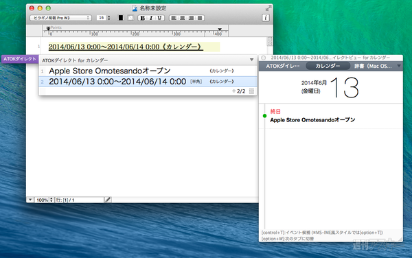412x258 pixels.
Task: Close the direct view panel with round button
Action: tap(264, 58)
